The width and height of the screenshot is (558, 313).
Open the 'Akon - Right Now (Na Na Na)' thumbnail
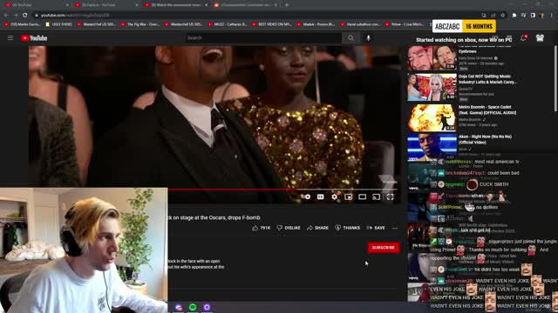432,147
